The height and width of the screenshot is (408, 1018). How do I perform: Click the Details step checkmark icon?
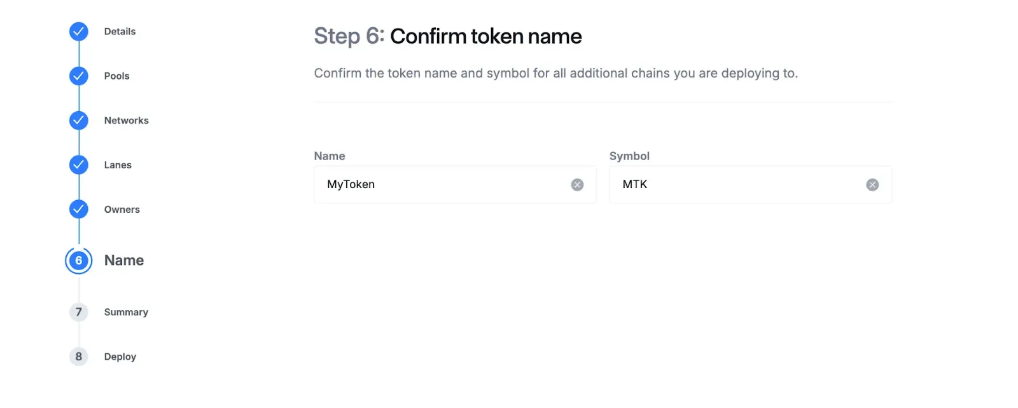pyautogui.click(x=79, y=31)
